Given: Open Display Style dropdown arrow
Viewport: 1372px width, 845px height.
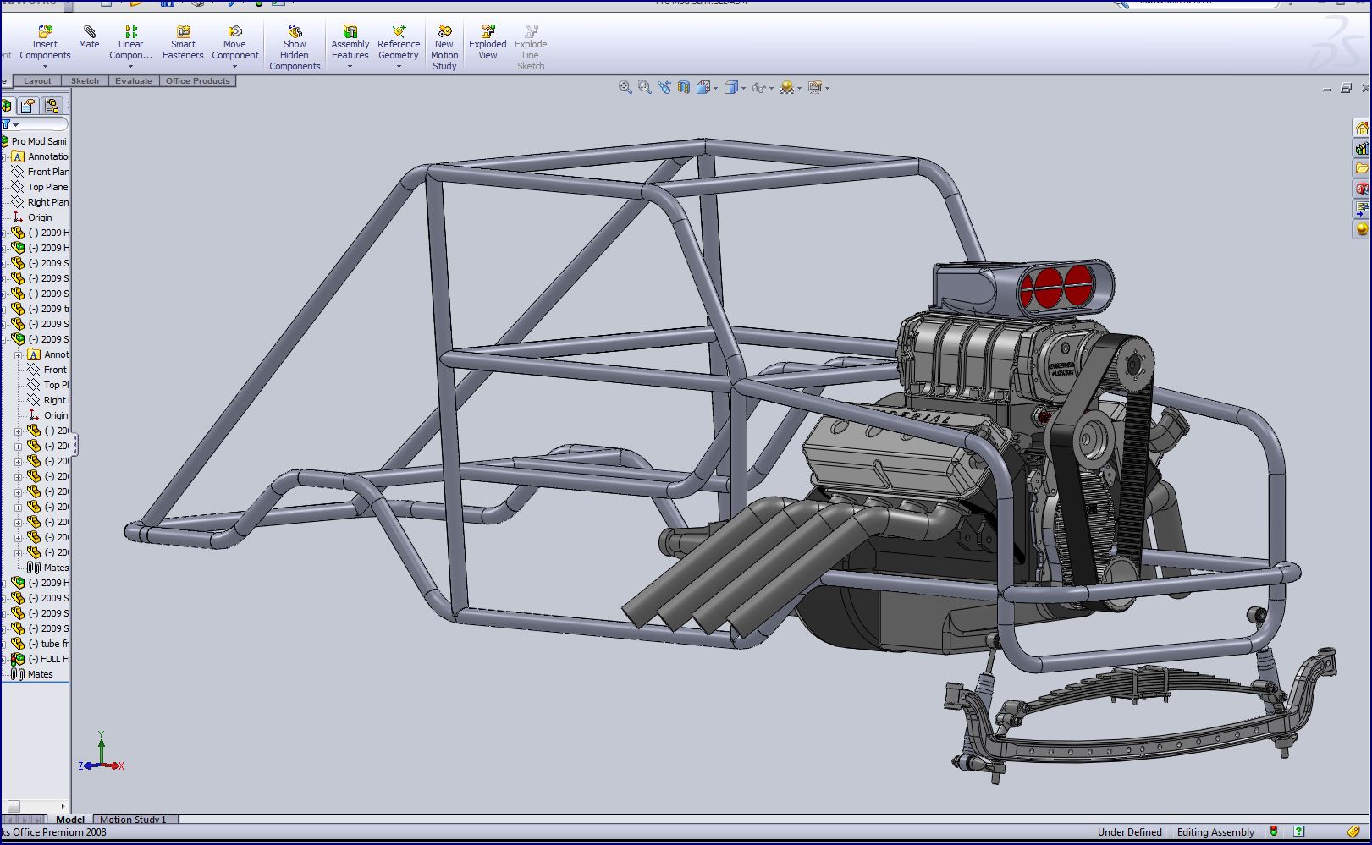Looking at the screenshot, I should 743,88.
